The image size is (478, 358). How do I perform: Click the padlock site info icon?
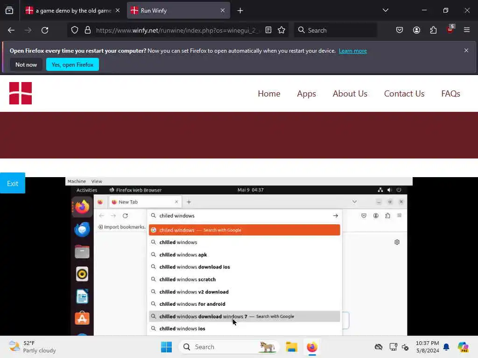pyautogui.click(x=88, y=30)
